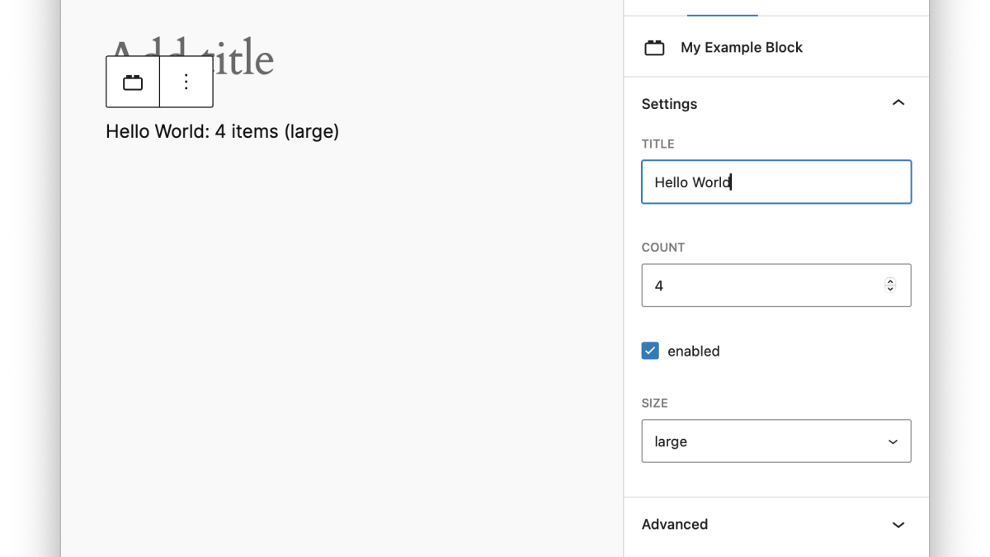The height and width of the screenshot is (557, 990).
Task: Open the block options three-dot menu
Action: 186,82
